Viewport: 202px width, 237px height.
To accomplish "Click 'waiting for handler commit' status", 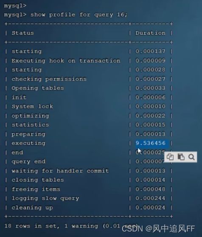I will point(60,171).
